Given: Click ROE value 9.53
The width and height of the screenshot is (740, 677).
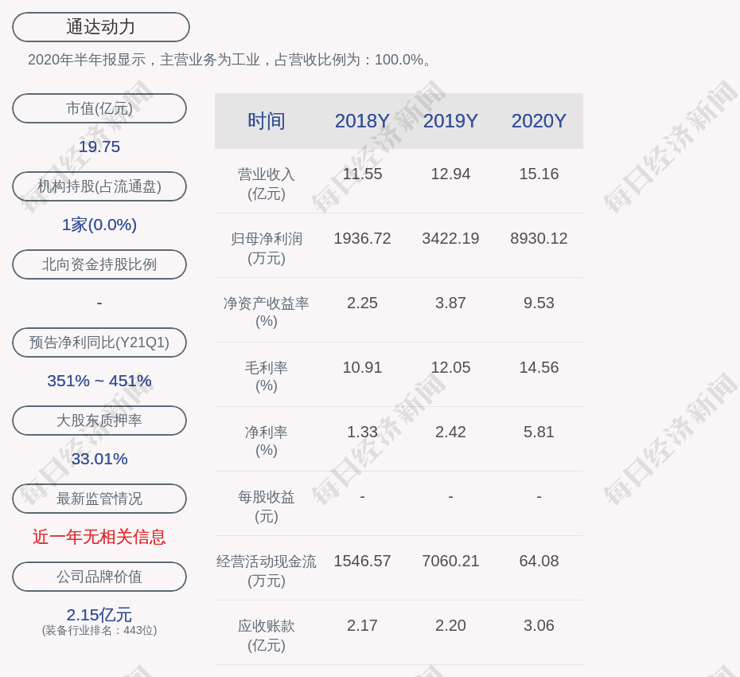Looking at the screenshot, I should [539, 303].
